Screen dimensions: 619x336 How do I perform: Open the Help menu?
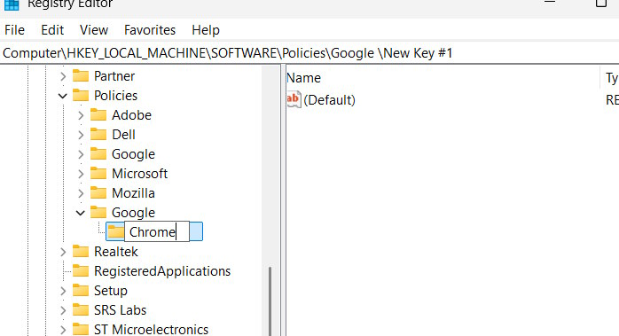[x=206, y=30]
